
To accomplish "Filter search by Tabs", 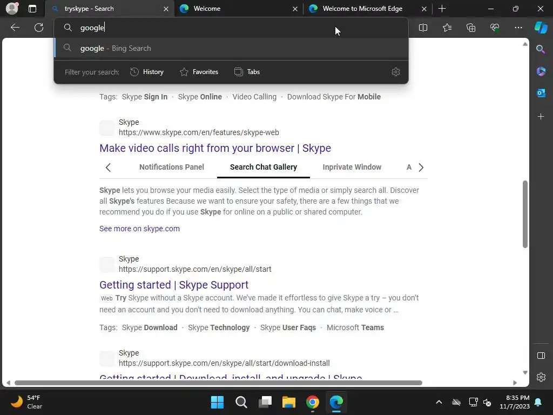I will [247, 72].
